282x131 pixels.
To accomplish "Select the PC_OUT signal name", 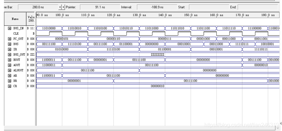I will point(18,38).
